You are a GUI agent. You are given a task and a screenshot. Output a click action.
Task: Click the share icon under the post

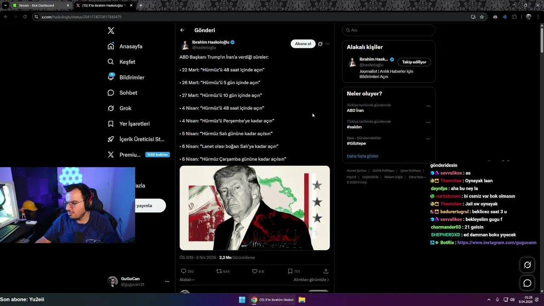326,271
